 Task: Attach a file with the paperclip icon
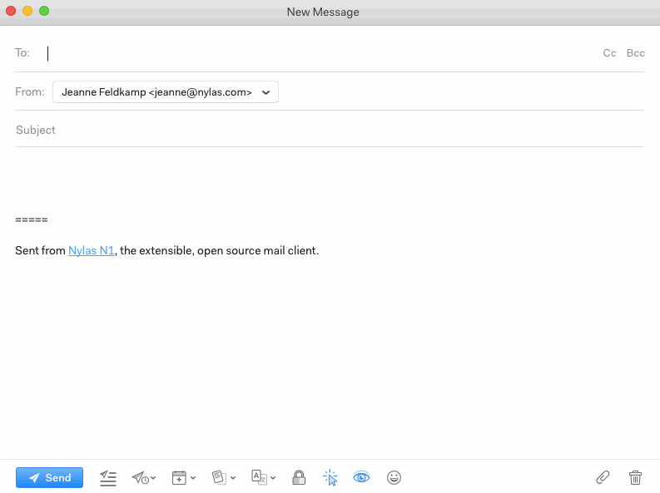coord(603,477)
